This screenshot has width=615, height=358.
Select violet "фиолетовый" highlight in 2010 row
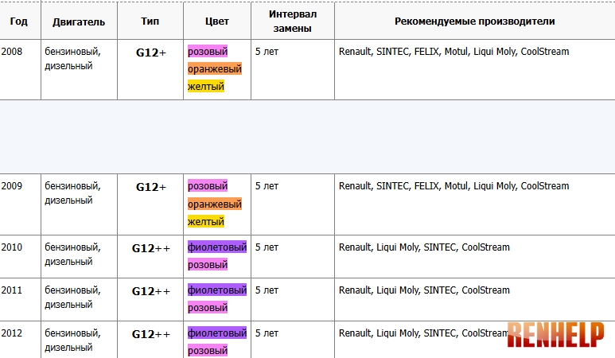tap(217, 247)
